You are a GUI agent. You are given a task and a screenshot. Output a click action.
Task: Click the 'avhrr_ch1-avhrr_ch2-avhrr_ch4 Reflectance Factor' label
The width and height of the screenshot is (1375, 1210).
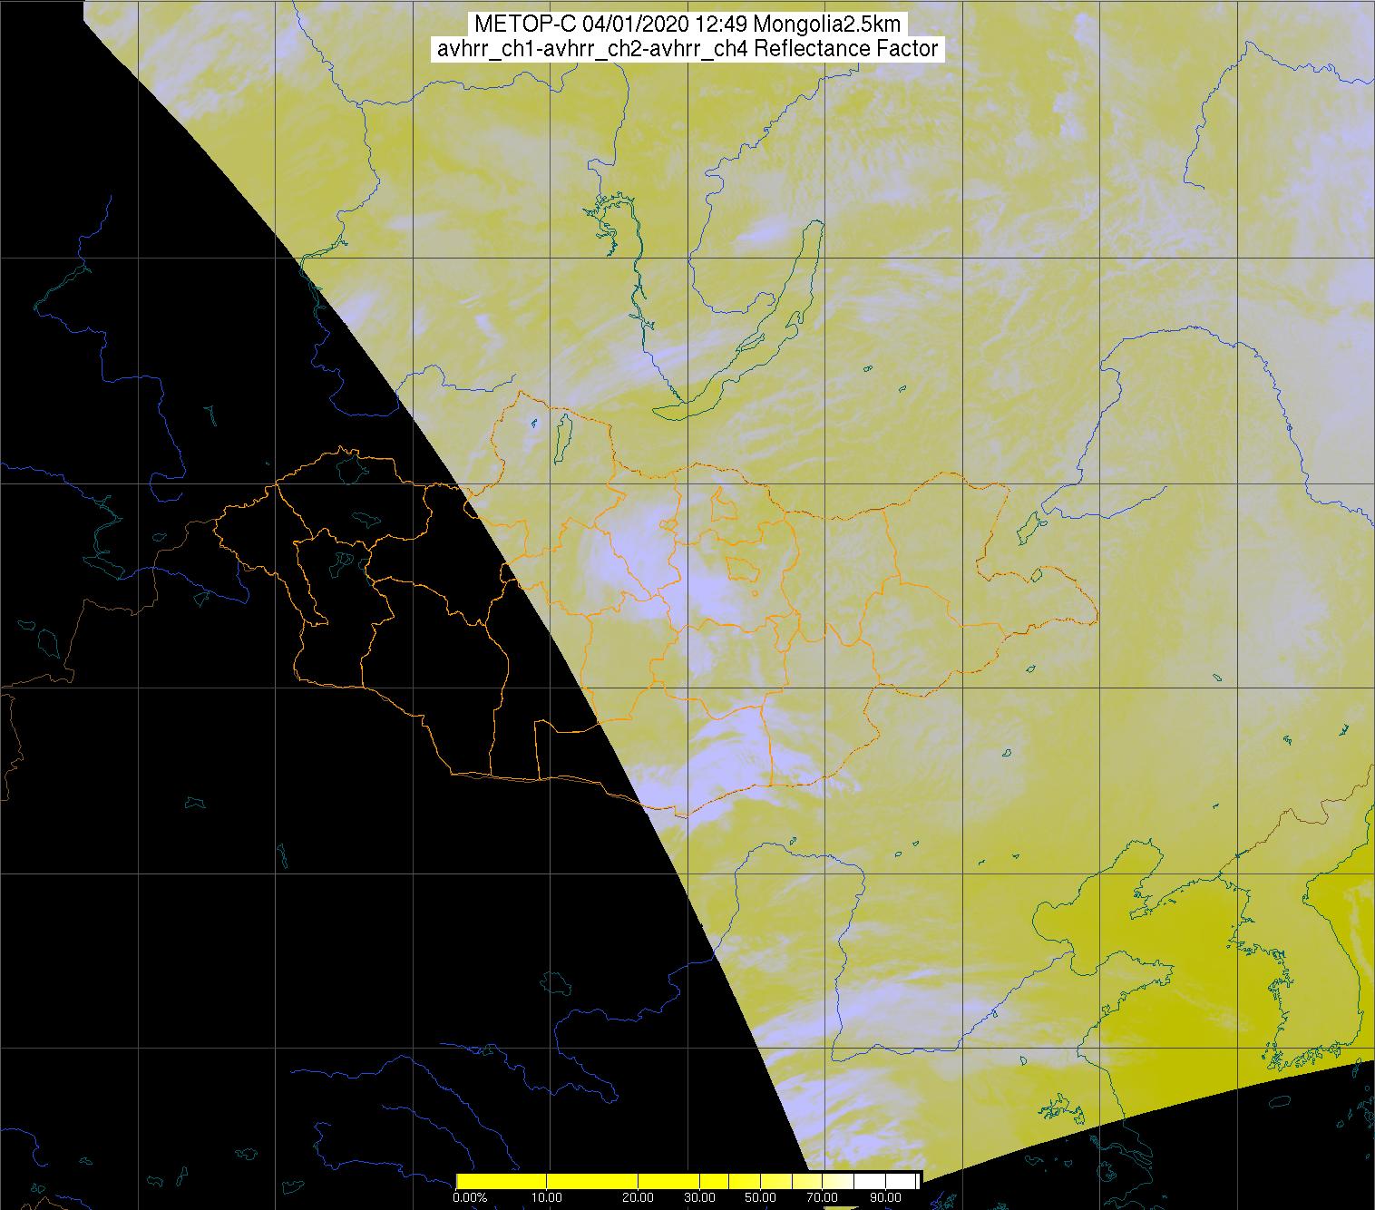tap(687, 49)
